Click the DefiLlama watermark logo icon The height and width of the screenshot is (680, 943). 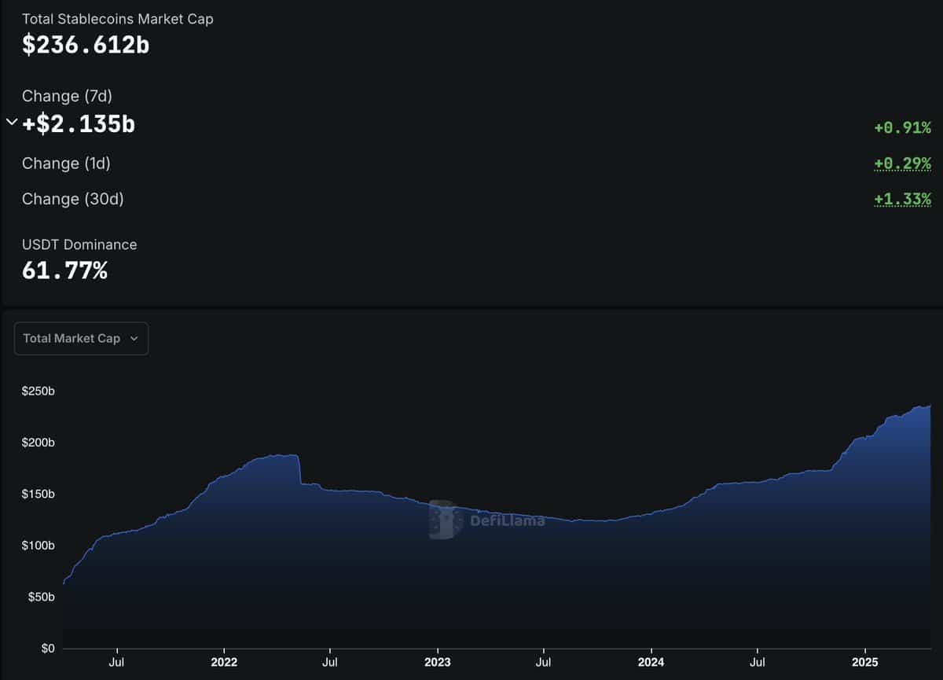point(442,519)
